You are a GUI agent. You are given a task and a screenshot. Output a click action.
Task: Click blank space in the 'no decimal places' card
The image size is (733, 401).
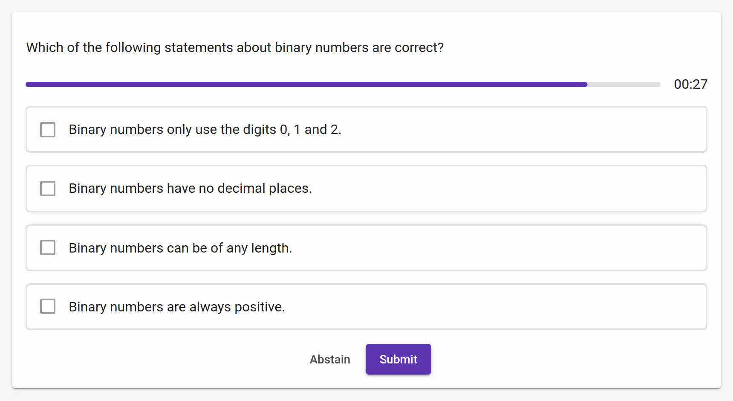pos(511,189)
